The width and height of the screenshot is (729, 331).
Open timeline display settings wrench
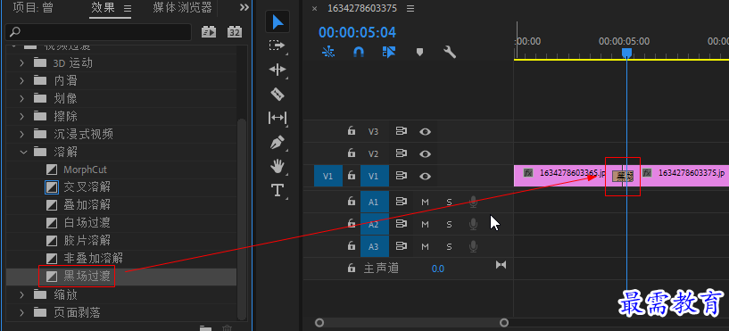pyautogui.click(x=450, y=52)
